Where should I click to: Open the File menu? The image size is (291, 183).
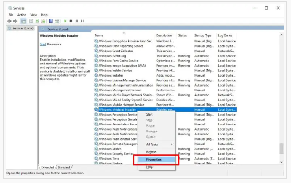point(11,15)
